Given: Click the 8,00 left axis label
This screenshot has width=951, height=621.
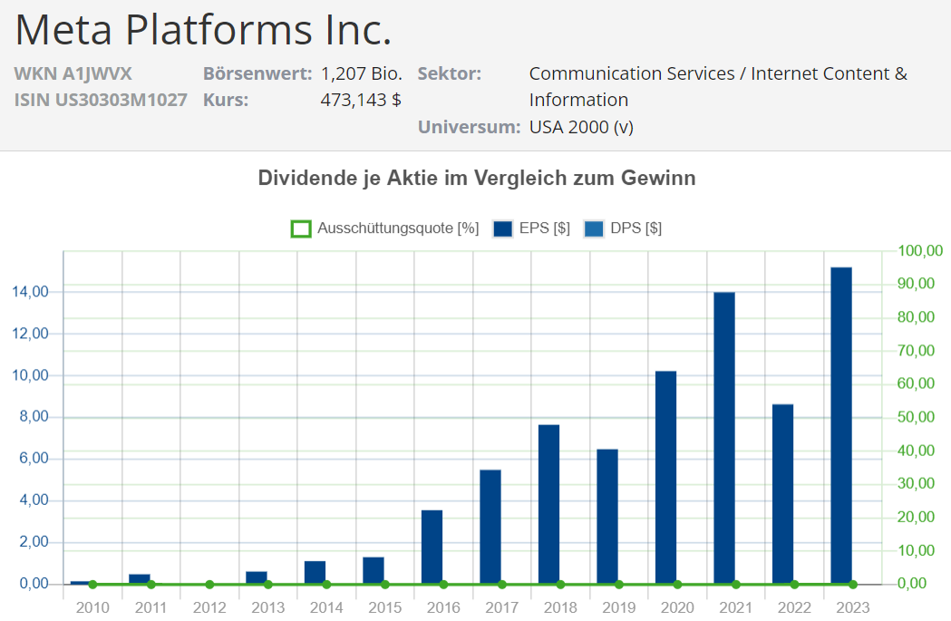Looking at the screenshot, I should pos(34,417).
